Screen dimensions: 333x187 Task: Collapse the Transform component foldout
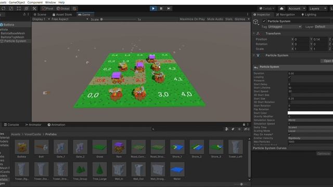(254, 33)
